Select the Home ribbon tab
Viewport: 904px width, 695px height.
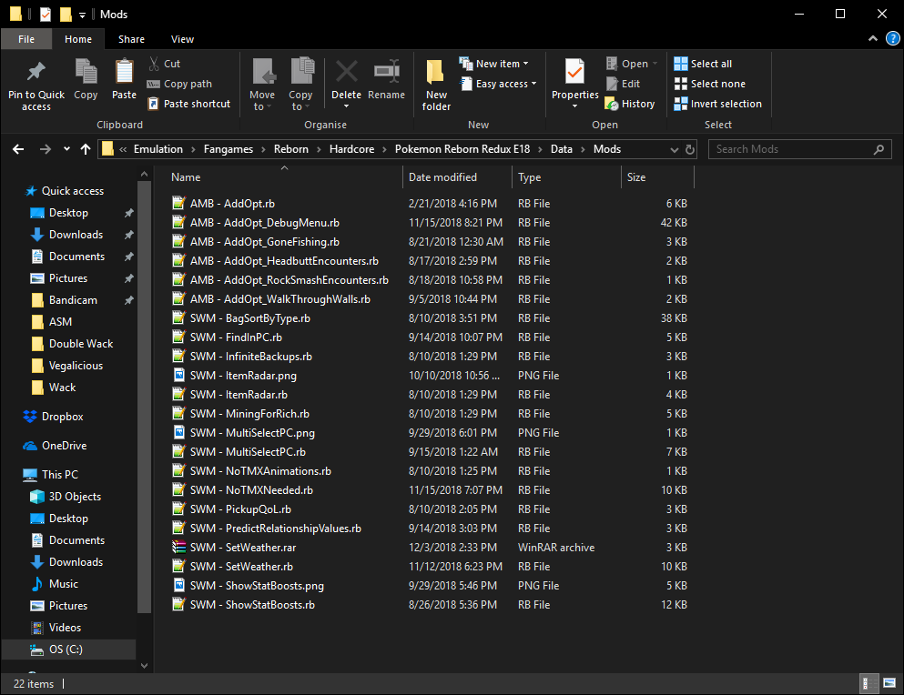coord(78,39)
